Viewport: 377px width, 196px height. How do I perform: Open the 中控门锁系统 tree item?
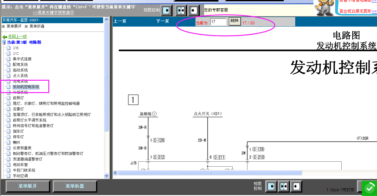click(24, 170)
